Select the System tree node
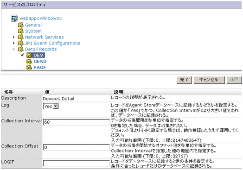 tap(33, 31)
